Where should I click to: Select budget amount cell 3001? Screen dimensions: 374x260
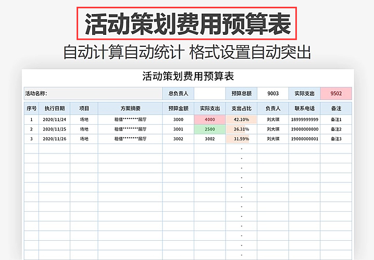178,129
